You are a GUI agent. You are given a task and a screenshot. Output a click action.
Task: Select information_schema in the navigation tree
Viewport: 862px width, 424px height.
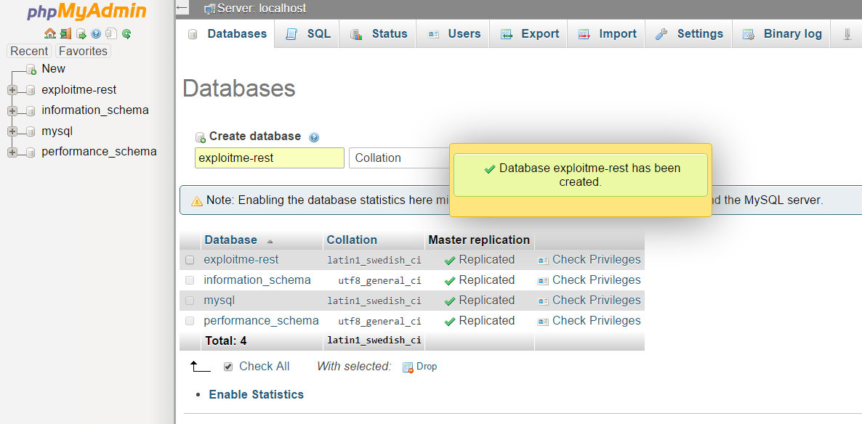tap(95, 110)
